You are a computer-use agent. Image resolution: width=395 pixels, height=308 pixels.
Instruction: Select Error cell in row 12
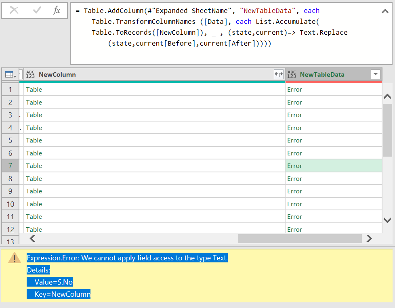(x=334, y=229)
